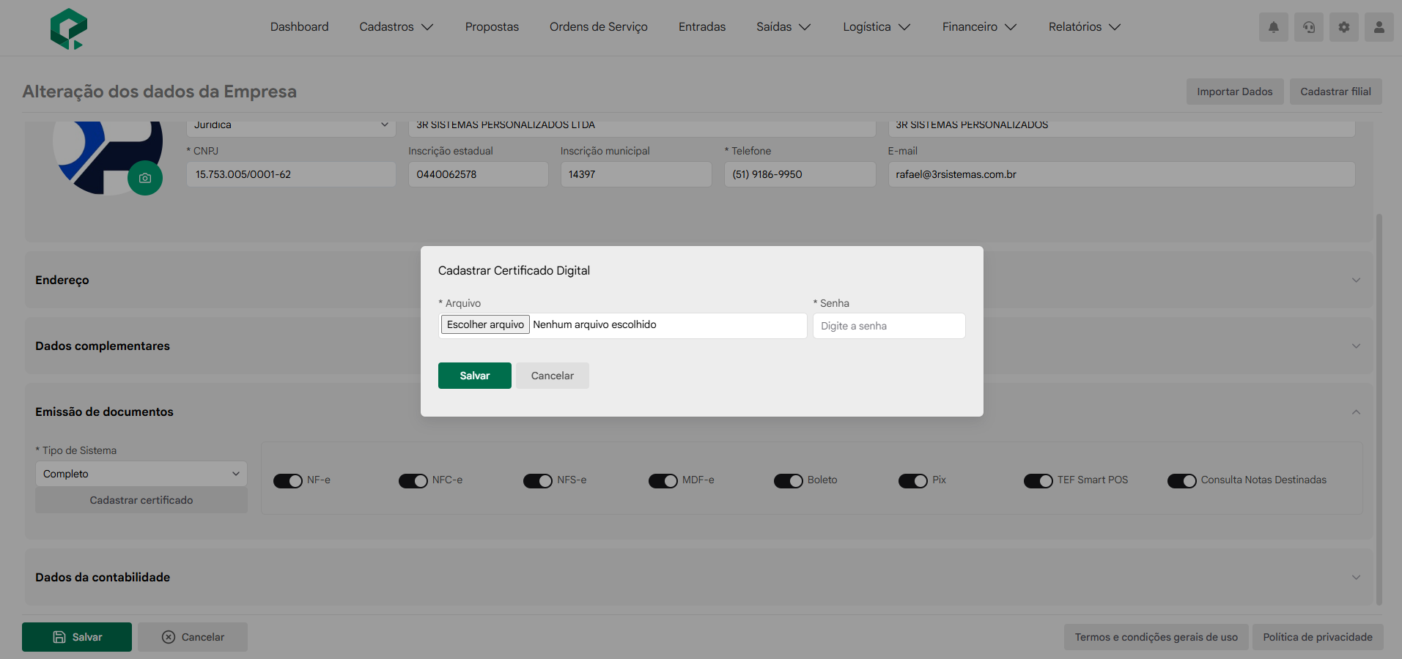The width and height of the screenshot is (1402, 659).
Task: Expand the Endereço section
Action: (699, 280)
